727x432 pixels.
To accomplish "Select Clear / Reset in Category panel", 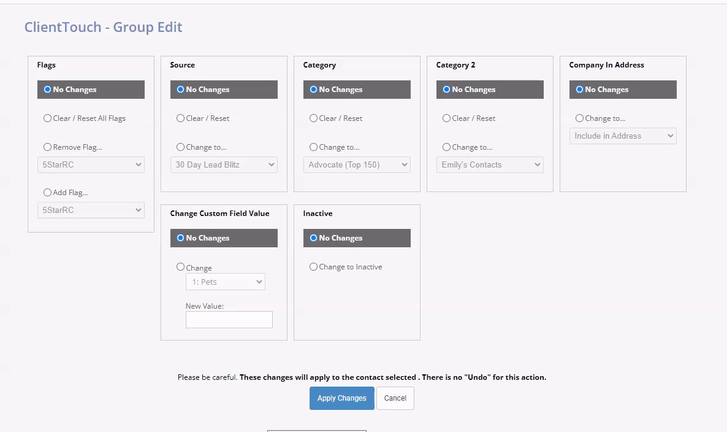I will coord(313,118).
